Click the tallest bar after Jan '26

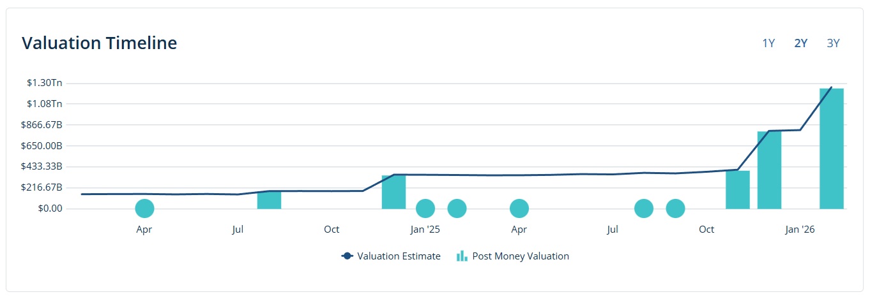coord(832,149)
